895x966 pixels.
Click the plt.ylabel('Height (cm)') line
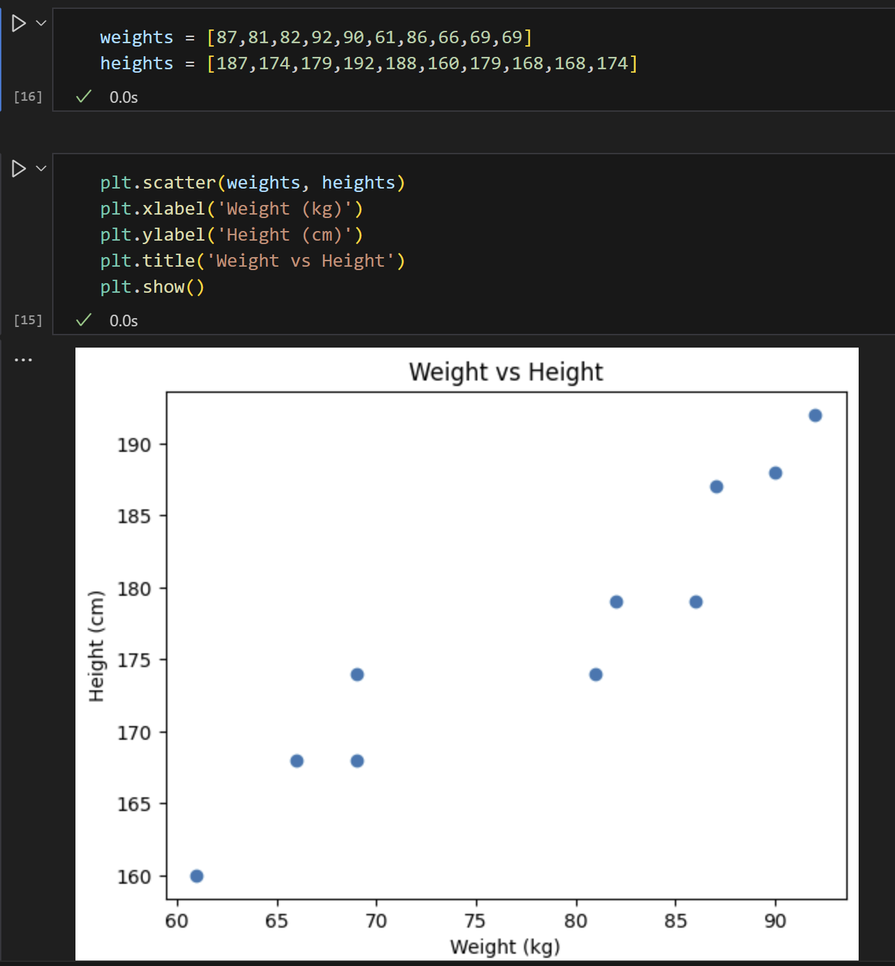232,234
